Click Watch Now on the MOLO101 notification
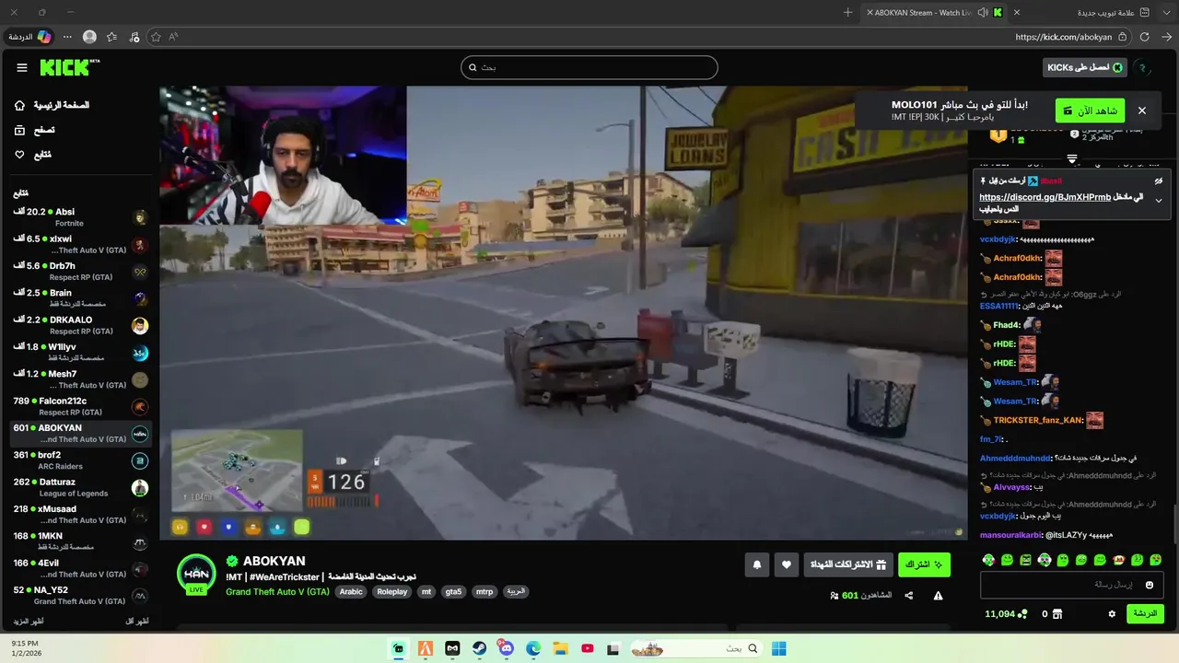Viewport: 1179px width, 663px height. pyautogui.click(x=1090, y=110)
